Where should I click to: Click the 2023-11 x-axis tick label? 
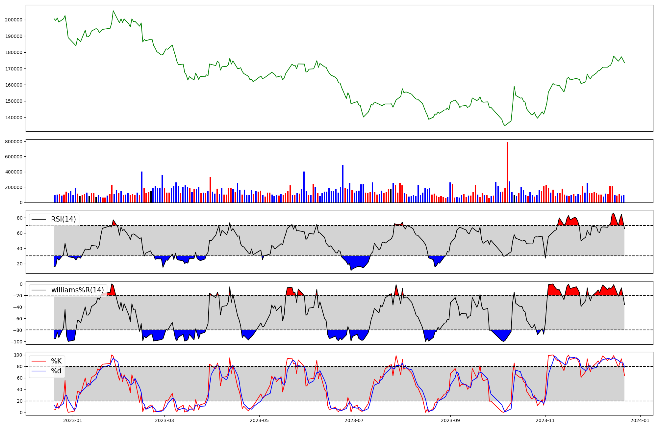pos(545,420)
